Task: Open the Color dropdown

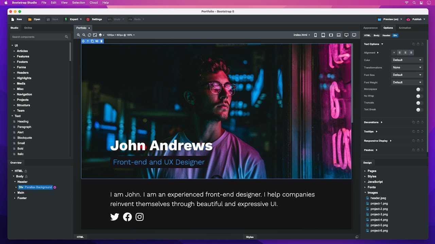Action: tap(407, 60)
